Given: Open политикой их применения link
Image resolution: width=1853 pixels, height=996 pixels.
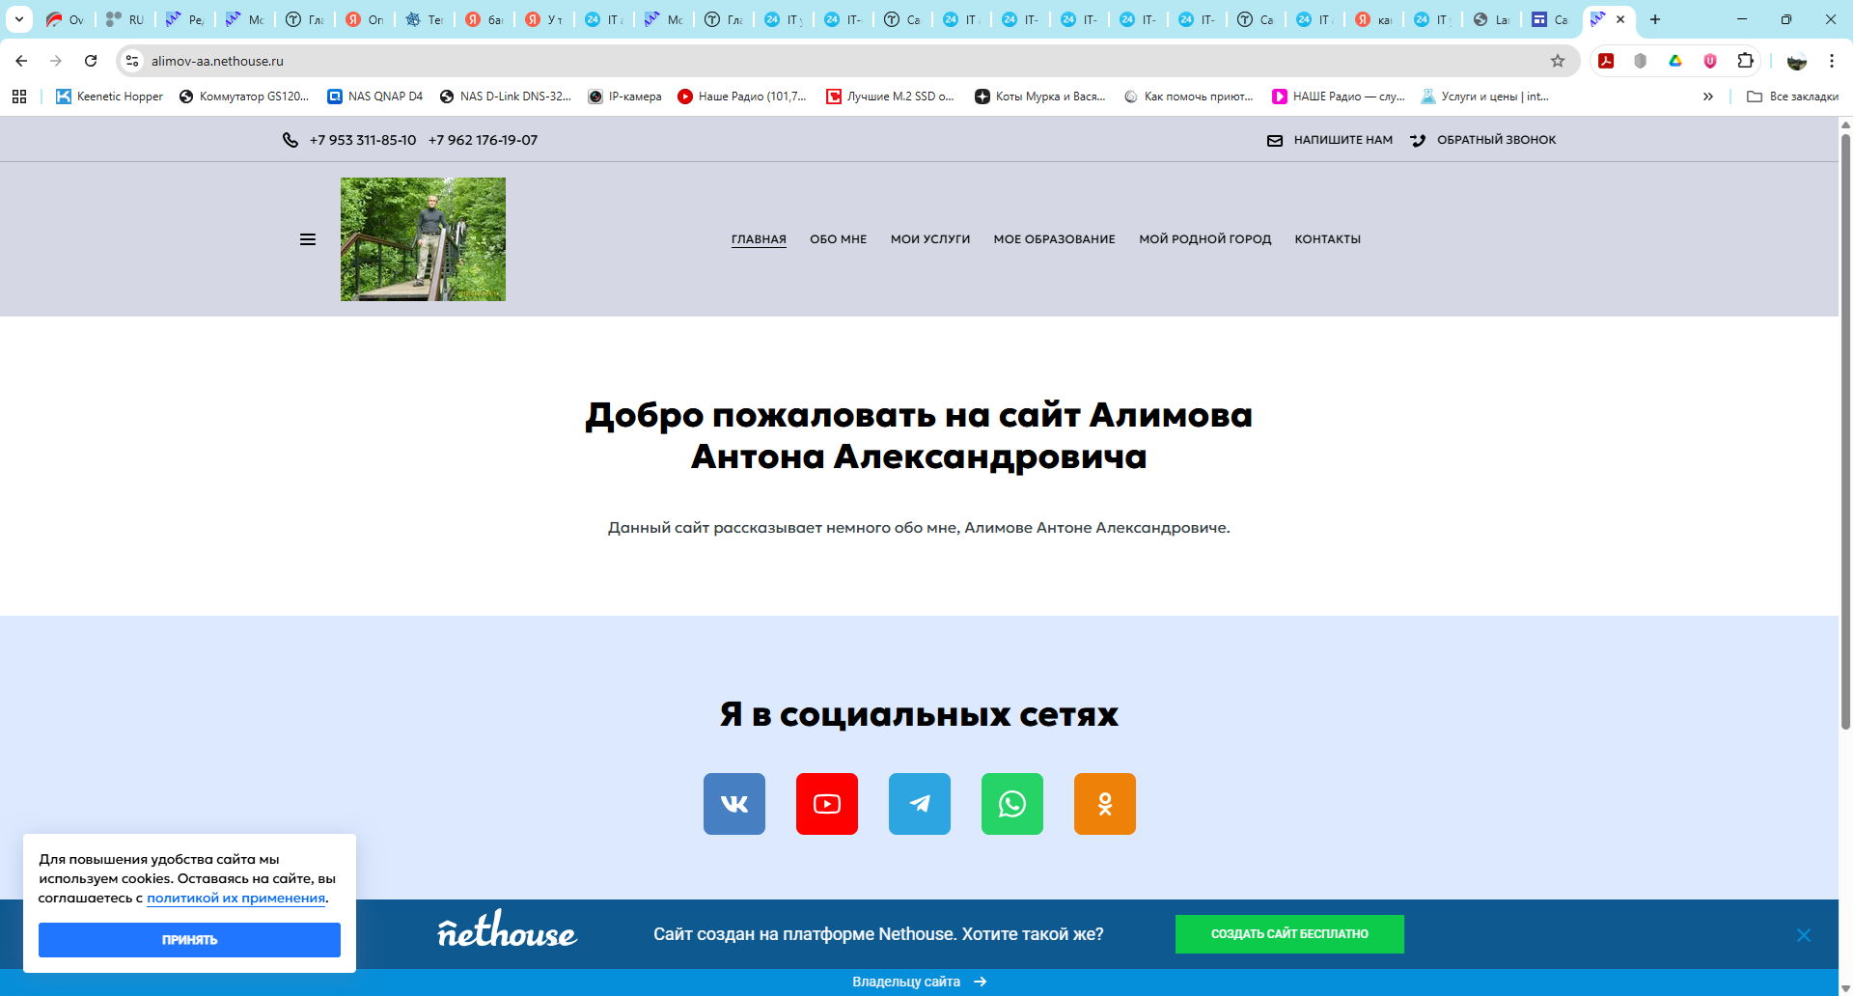Looking at the screenshot, I should [235, 897].
